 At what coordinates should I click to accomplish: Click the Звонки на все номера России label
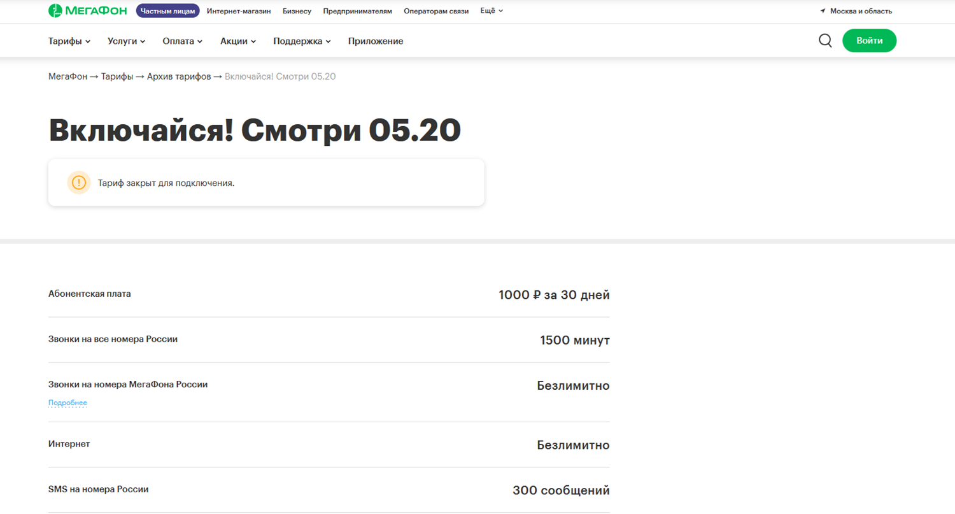point(113,339)
